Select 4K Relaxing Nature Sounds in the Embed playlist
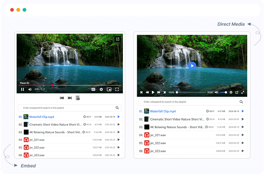265x174 pixels. (55, 132)
